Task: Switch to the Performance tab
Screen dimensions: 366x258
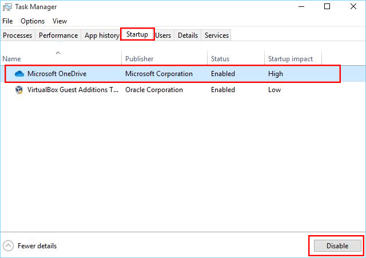Action: pos(58,35)
